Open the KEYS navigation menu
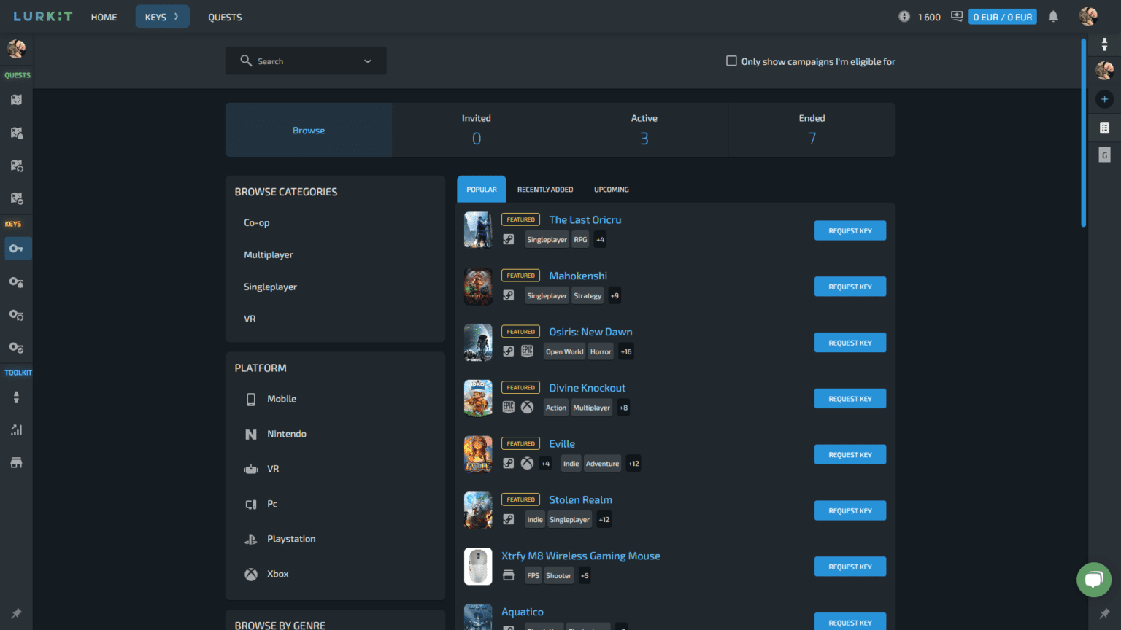Viewport: 1121px width, 630px height. click(162, 17)
